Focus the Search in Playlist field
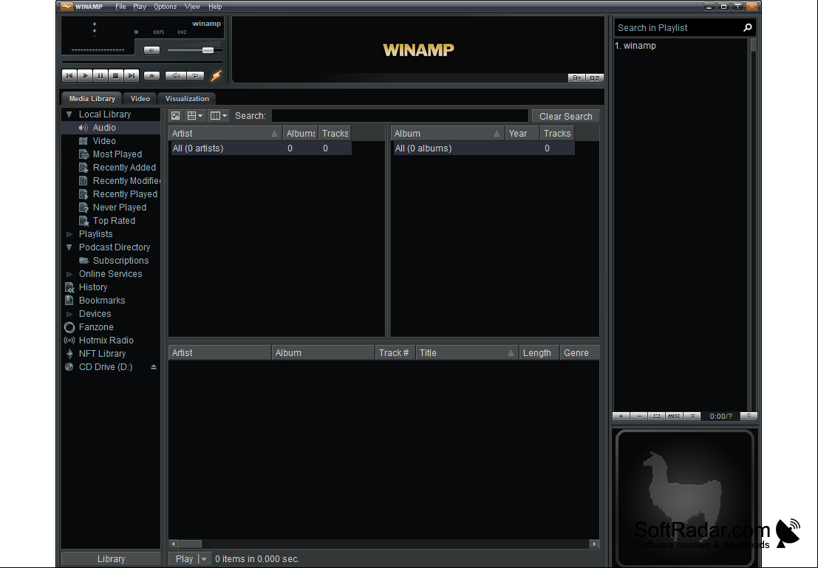The height and width of the screenshot is (568, 818). point(678,27)
